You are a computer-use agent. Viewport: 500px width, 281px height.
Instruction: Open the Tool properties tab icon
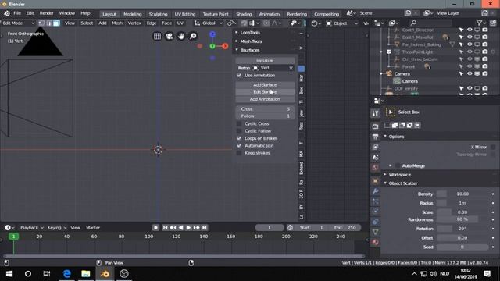(375, 113)
